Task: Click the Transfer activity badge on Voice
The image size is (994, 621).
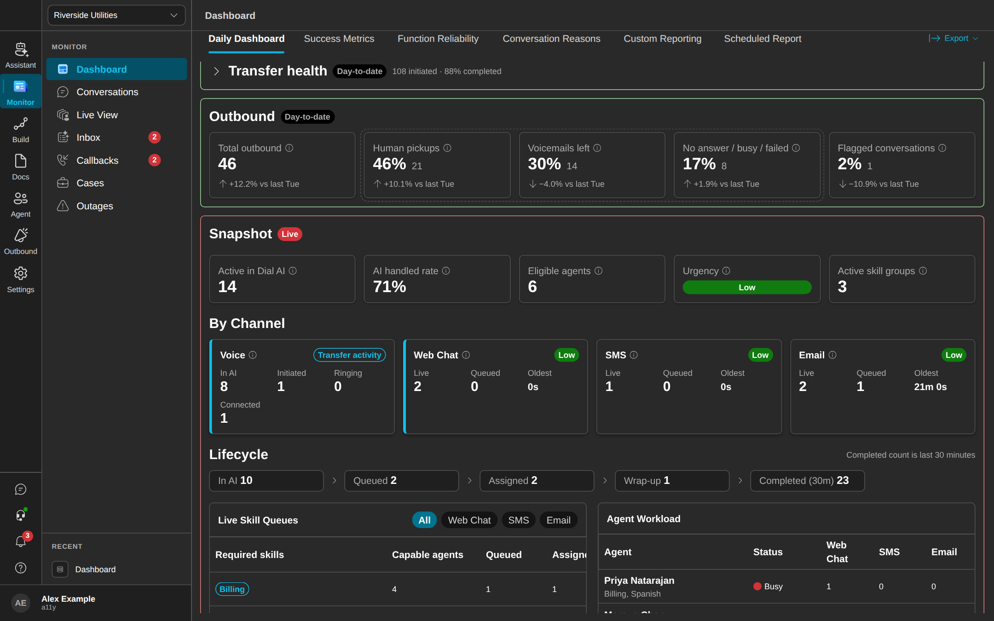Action: 349,355
